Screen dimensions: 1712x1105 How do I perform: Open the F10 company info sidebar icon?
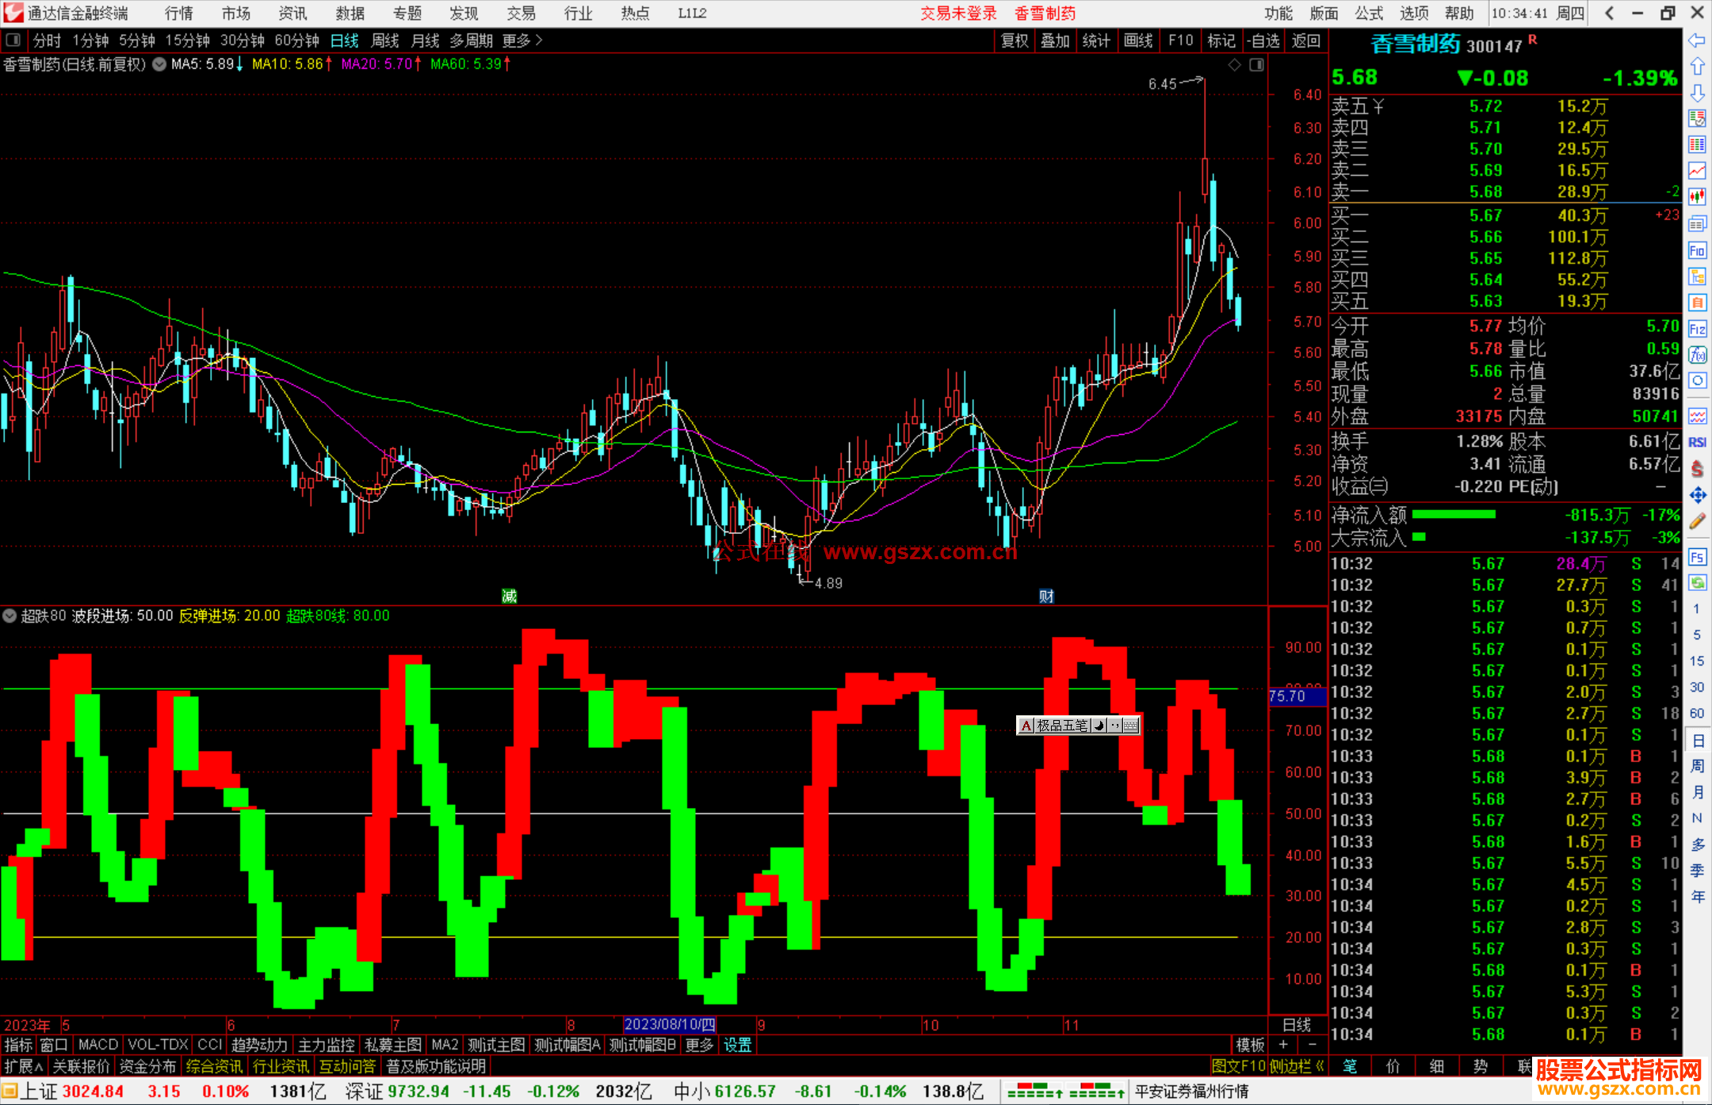click(1697, 251)
